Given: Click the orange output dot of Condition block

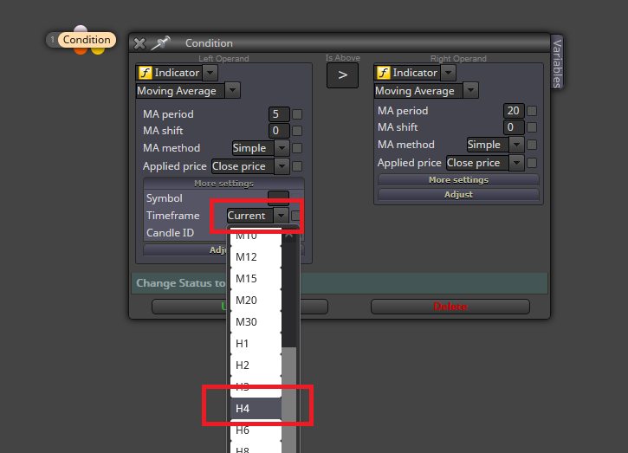Looking at the screenshot, I should click(x=81, y=50).
